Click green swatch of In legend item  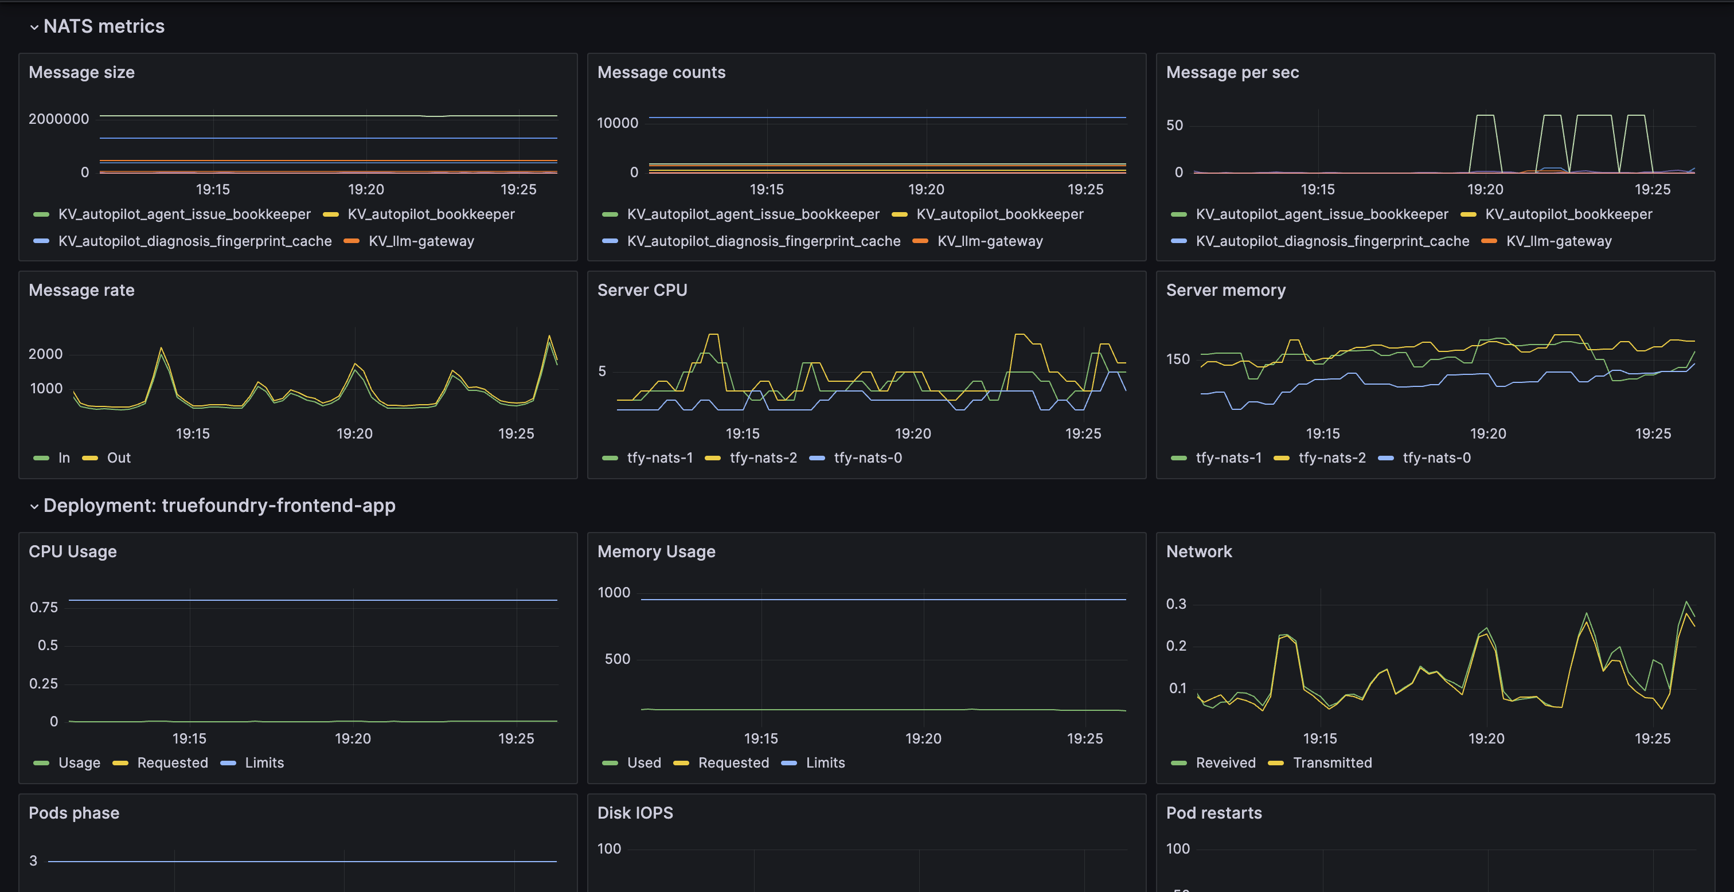41,458
